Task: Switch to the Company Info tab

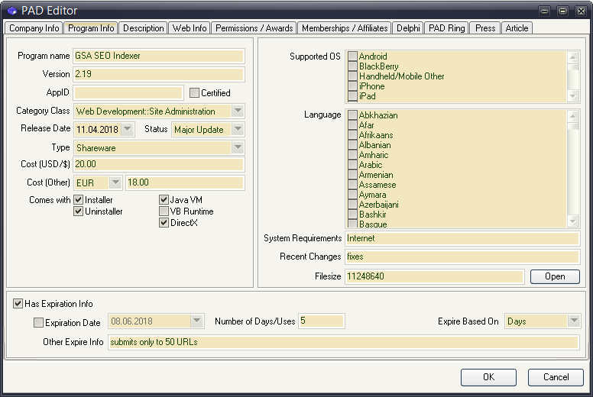Action: [x=34, y=28]
